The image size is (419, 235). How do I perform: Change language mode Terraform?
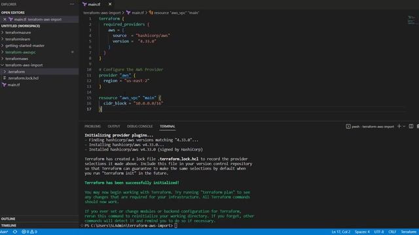(x=409, y=232)
